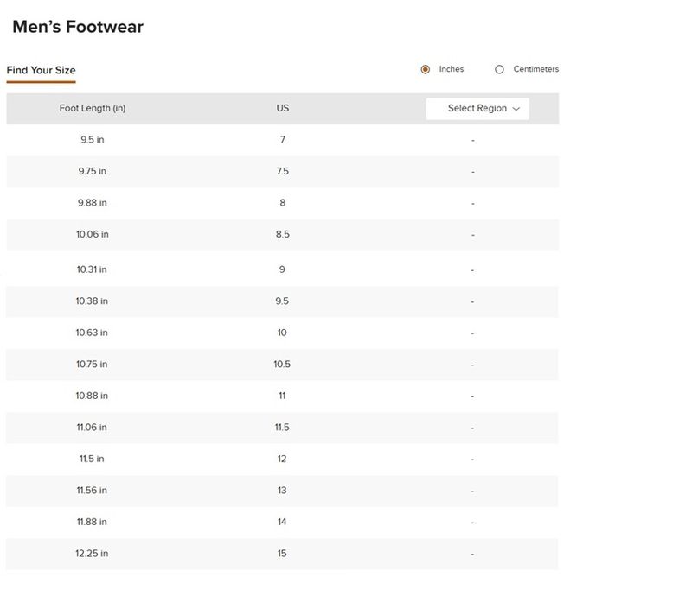Click the region dash in the US 15 row

pyautogui.click(x=473, y=554)
